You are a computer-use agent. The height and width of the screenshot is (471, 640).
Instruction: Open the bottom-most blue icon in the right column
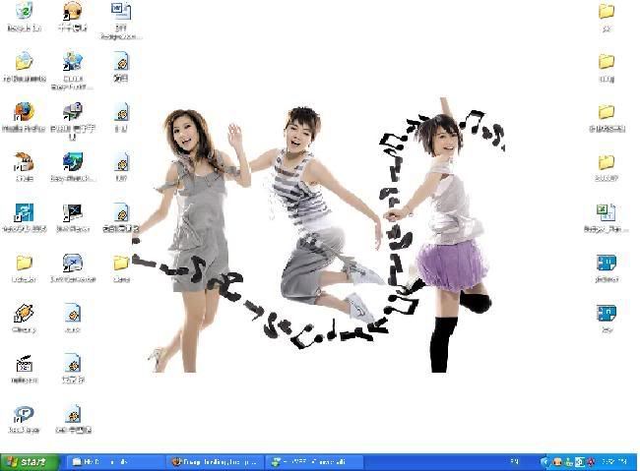coord(607,314)
